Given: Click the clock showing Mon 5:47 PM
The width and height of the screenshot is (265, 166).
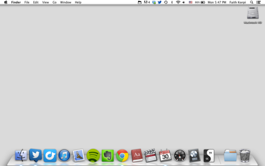Looking at the screenshot, I should 217,2.
